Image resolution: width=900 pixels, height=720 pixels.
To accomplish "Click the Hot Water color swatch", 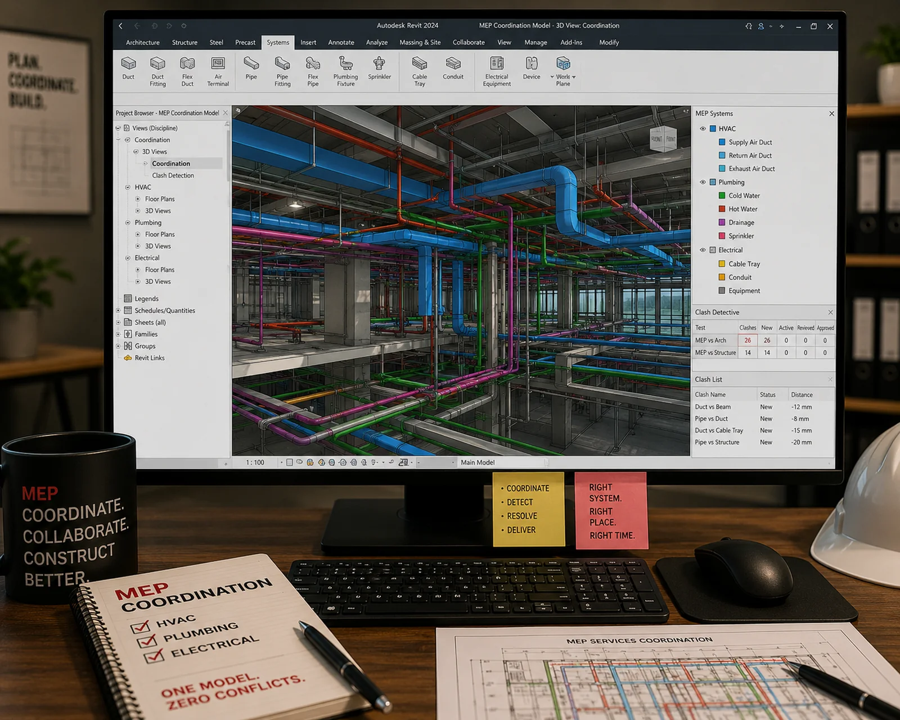I will (x=722, y=209).
